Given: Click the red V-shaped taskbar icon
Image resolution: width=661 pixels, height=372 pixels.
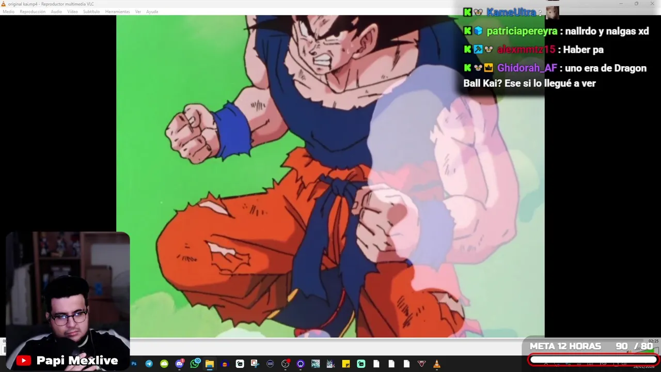Looking at the screenshot, I should pos(421,364).
